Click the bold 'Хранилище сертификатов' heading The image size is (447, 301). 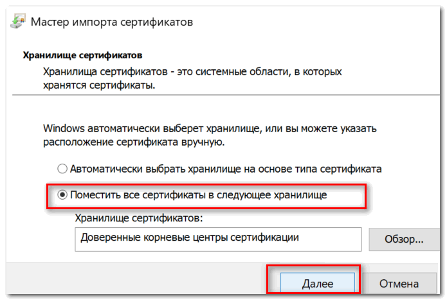coord(82,55)
